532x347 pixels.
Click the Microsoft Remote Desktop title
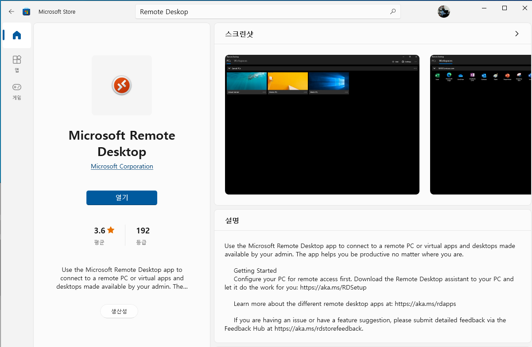(122, 144)
